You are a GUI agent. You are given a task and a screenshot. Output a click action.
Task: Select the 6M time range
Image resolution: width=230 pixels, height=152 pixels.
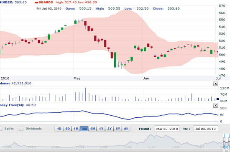[x=93, y=129]
